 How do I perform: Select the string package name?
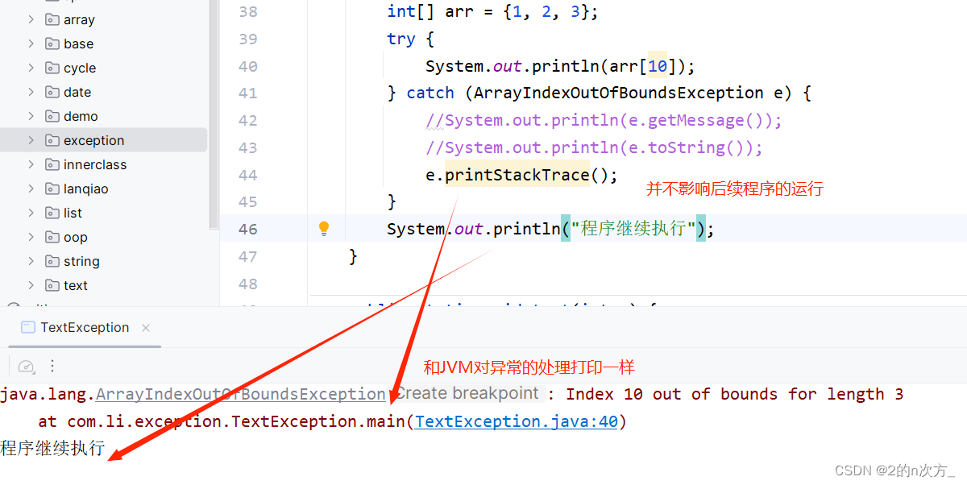(81, 262)
